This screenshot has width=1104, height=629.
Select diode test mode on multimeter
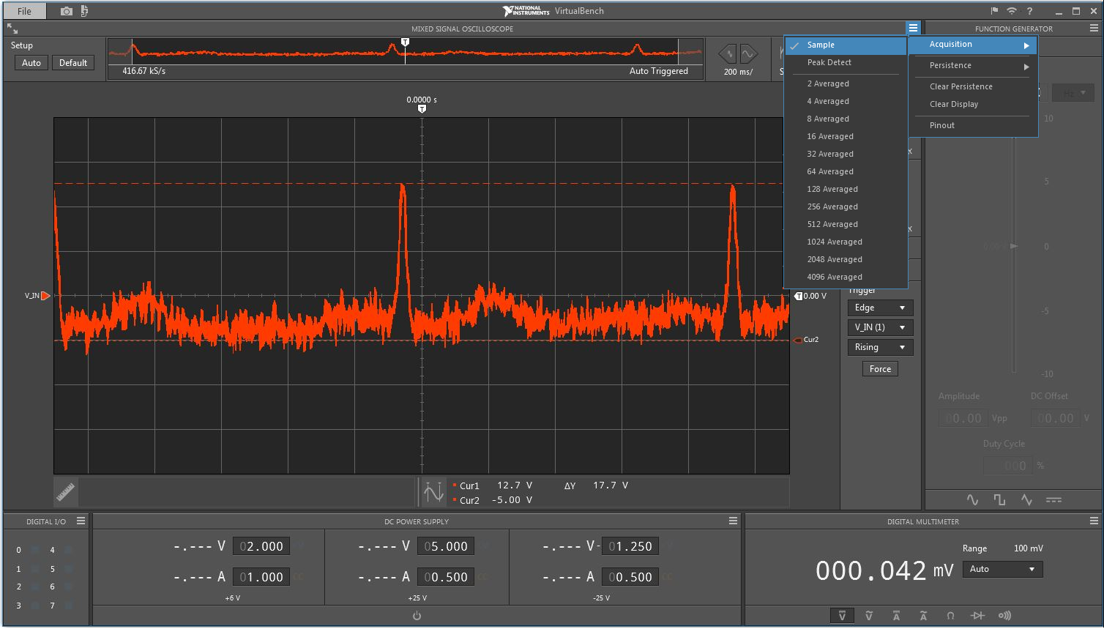tap(977, 616)
